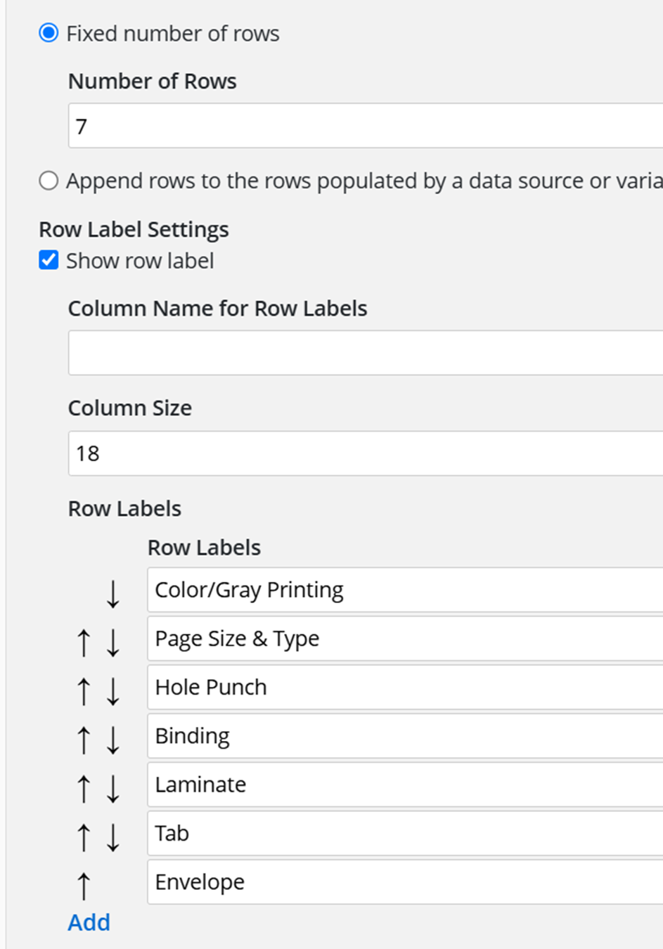Focus Column Name for Row Labels field
This screenshot has height=949, width=663.
[x=366, y=353]
